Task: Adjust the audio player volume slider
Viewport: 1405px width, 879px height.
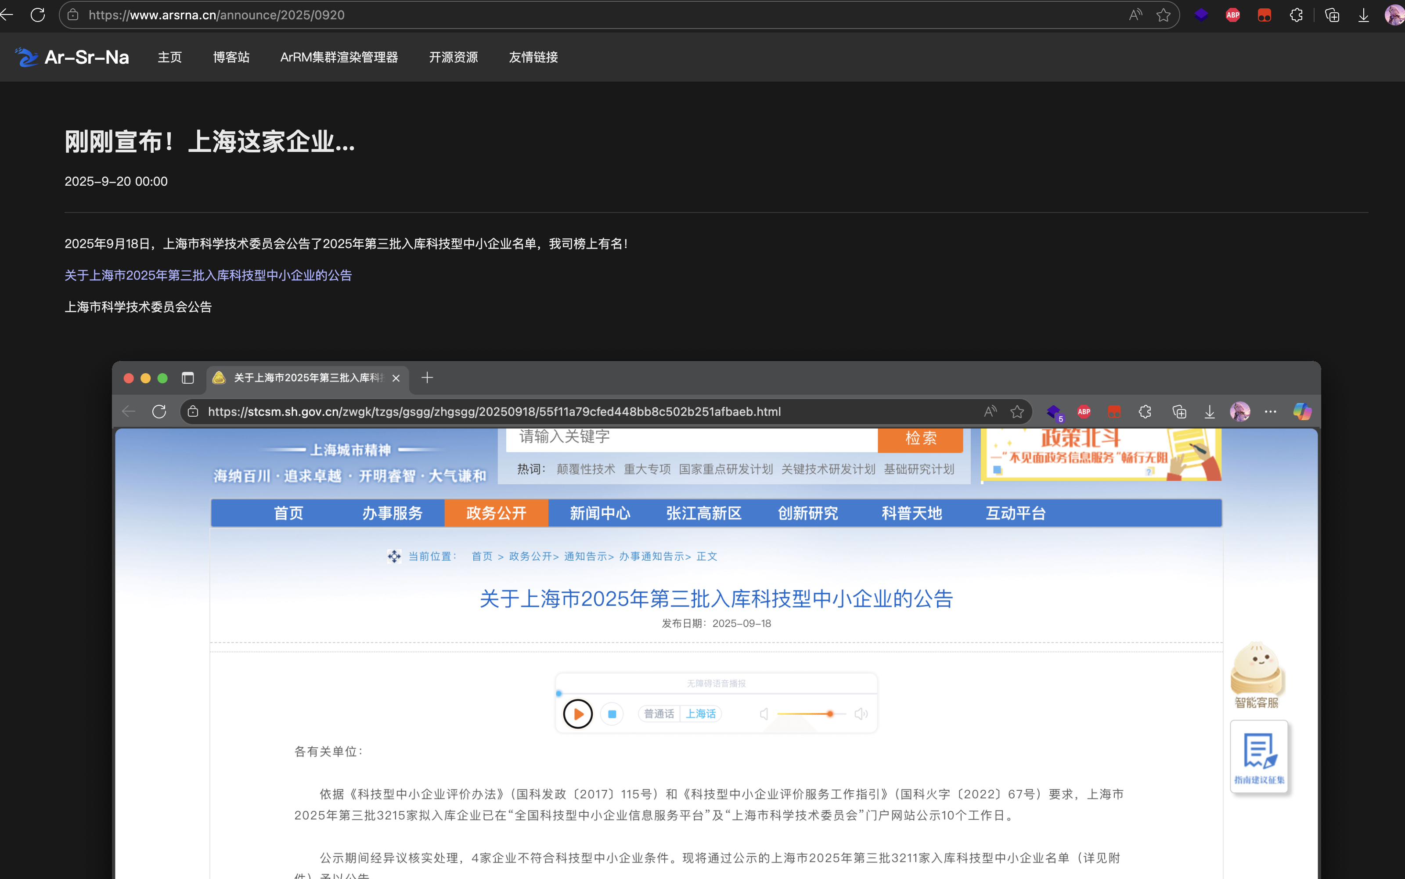Action: [829, 714]
